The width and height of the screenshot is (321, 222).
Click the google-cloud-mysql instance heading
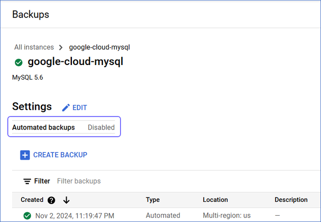click(76, 62)
